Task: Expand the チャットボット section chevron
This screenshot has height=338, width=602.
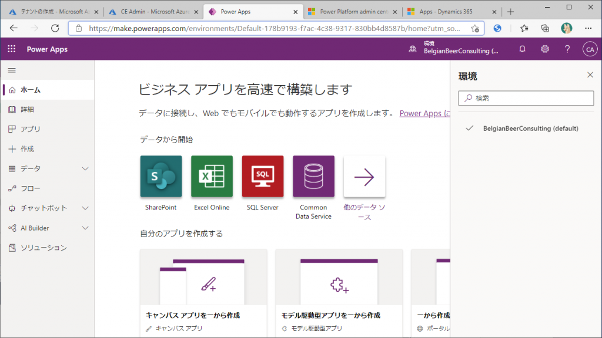Action: 85,208
